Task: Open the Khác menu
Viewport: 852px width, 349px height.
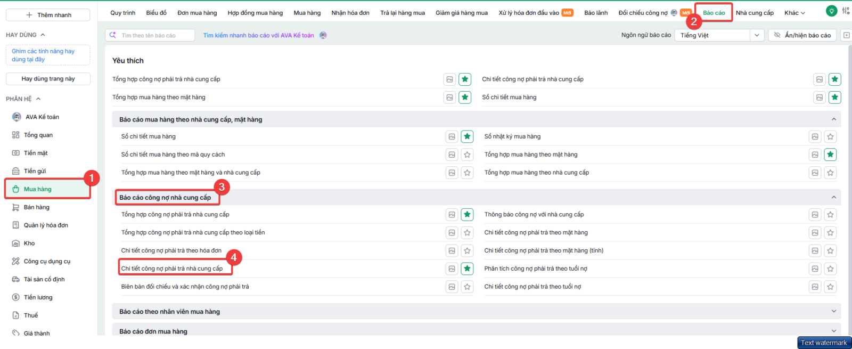Action: pyautogui.click(x=794, y=13)
